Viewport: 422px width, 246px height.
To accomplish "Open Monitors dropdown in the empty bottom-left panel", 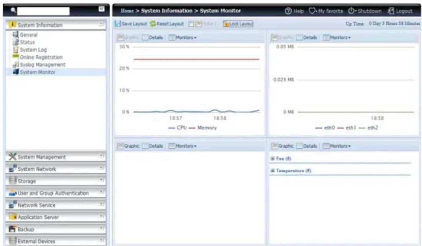I will 183,146.
